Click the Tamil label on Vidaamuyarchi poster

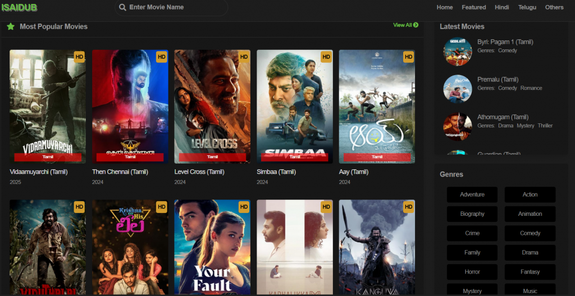click(48, 157)
